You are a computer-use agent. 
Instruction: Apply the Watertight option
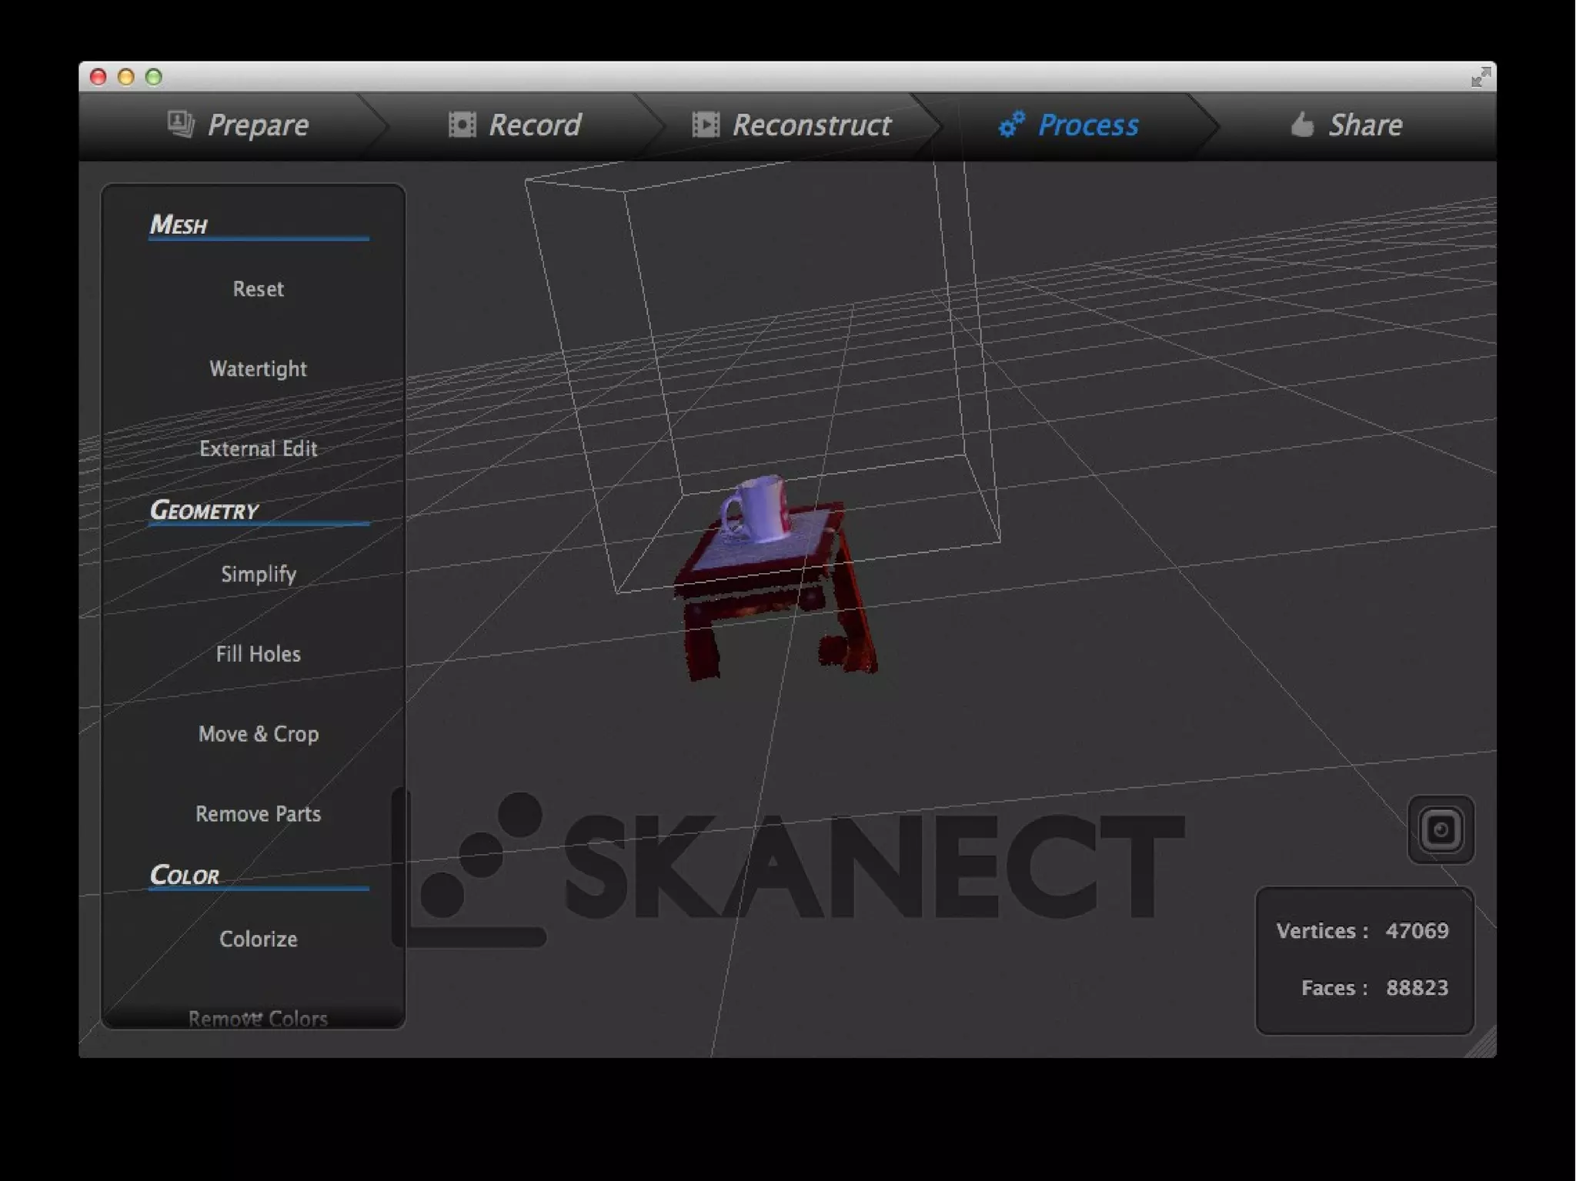[258, 369]
